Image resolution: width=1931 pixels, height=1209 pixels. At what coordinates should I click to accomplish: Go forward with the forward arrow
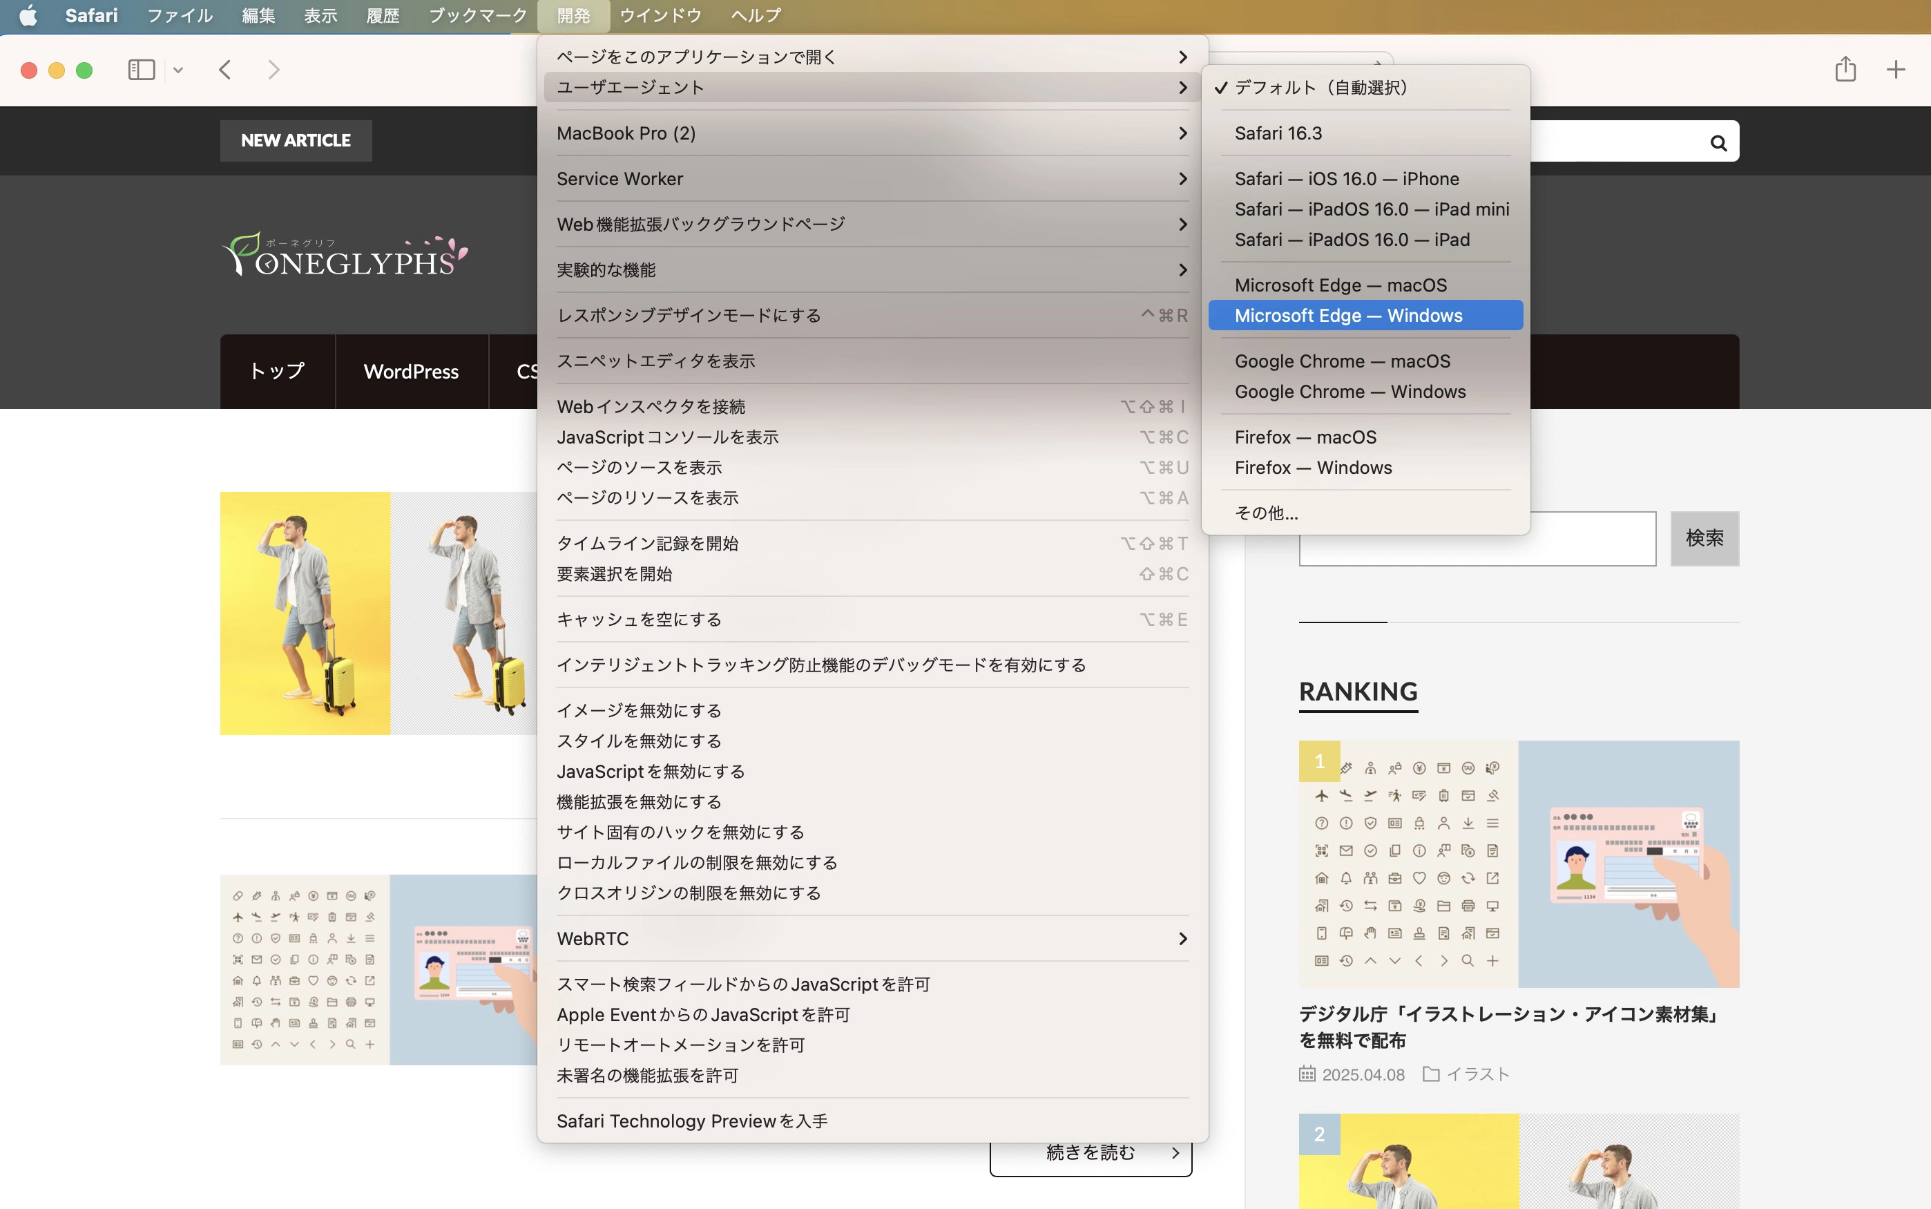pyautogui.click(x=273, y=70)
